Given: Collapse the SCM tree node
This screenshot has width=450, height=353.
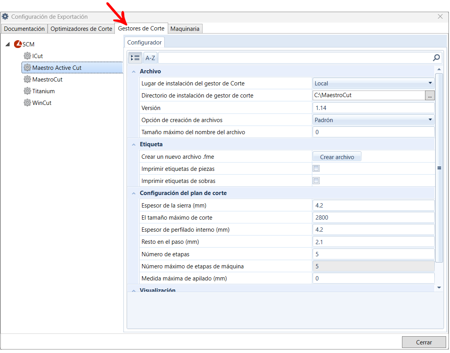Looking at the screenshot, I should click(8, 44).
